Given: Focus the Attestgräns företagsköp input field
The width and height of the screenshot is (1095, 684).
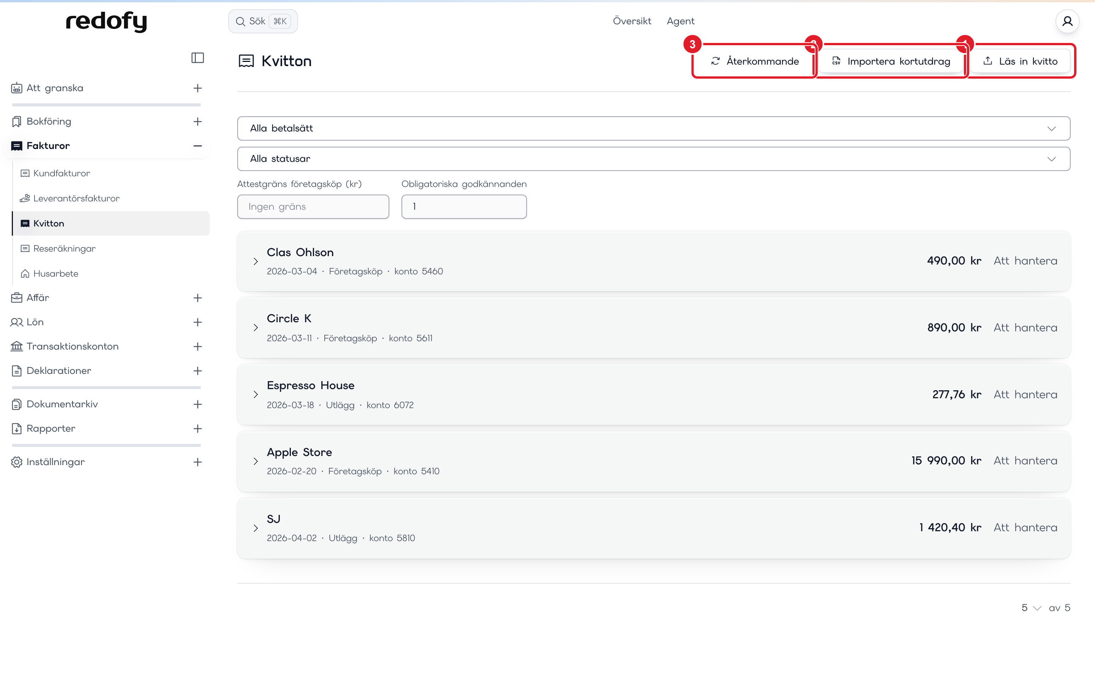Looking at the screenshot, I should coord(313,207).
